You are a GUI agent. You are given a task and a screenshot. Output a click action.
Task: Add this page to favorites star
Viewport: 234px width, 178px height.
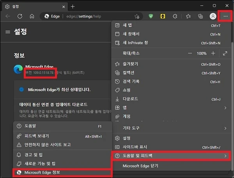[x=137, y=16]
